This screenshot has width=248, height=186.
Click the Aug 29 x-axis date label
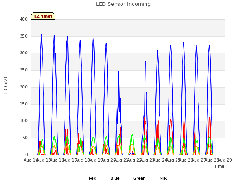pos(225,160)
